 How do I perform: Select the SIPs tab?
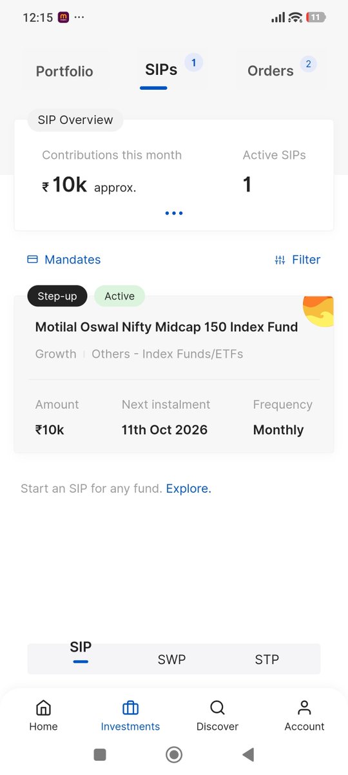click(161, 70)
